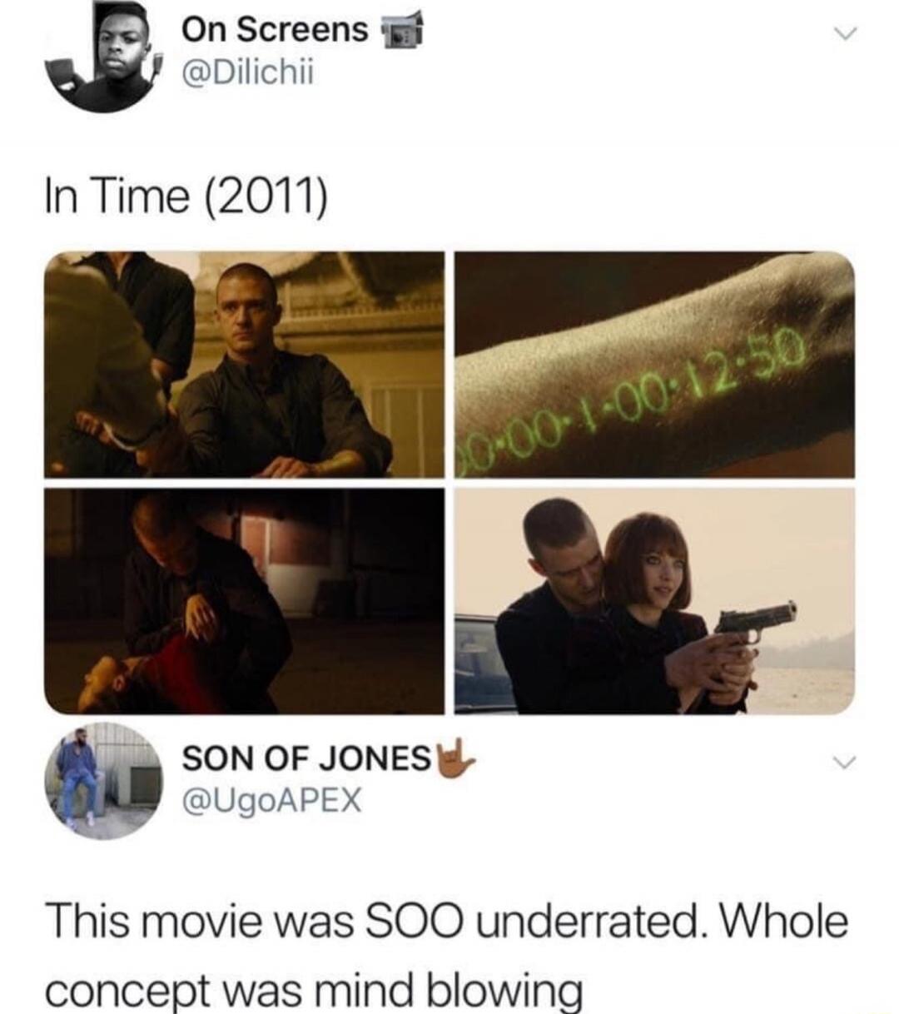Viewport: 899px width, 1014px height.
Task: Click the 'concept was mind blowing' line
Action: tap(314, 990)
